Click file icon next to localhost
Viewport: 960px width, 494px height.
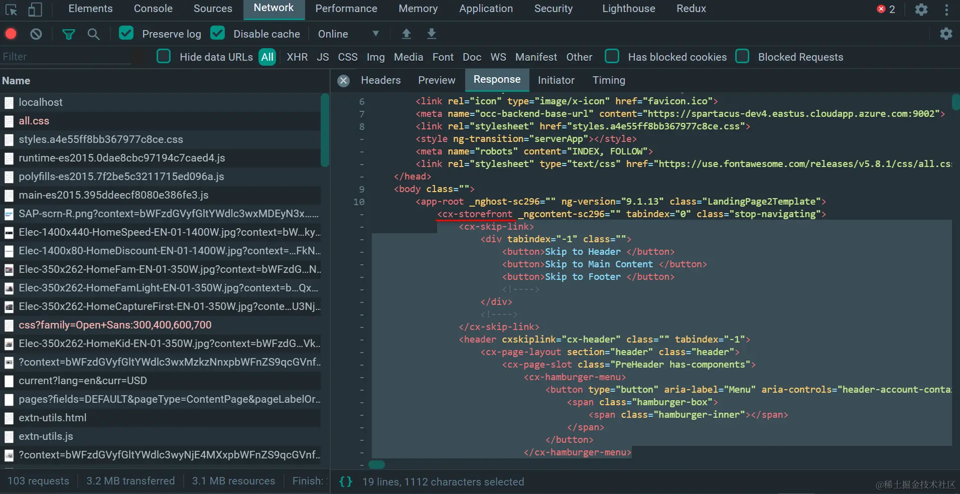click(9, 103)
